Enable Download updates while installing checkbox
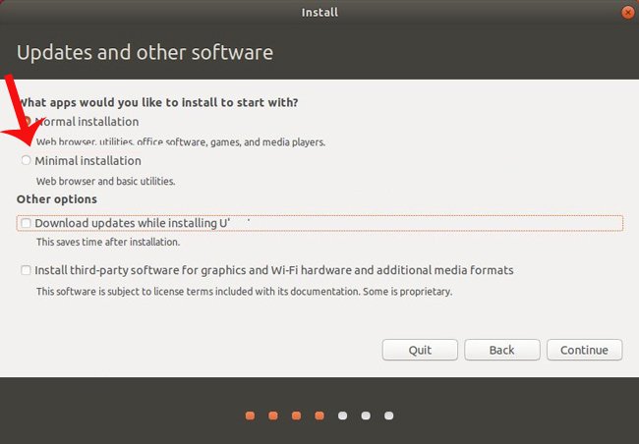Screen dimensions: 639x444 tap(27, 223)
